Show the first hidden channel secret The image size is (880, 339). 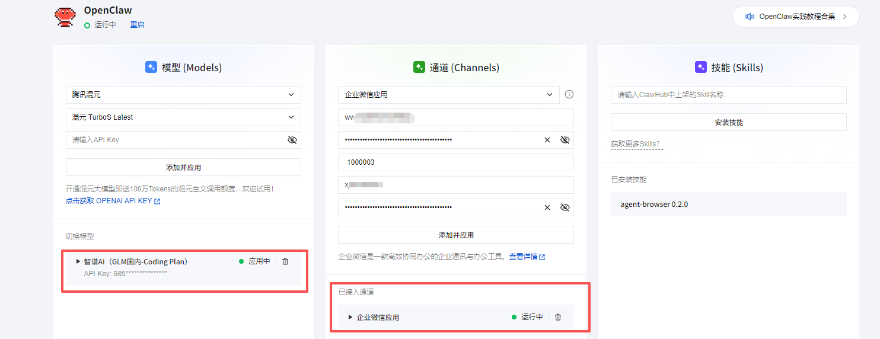coord(565,140)
